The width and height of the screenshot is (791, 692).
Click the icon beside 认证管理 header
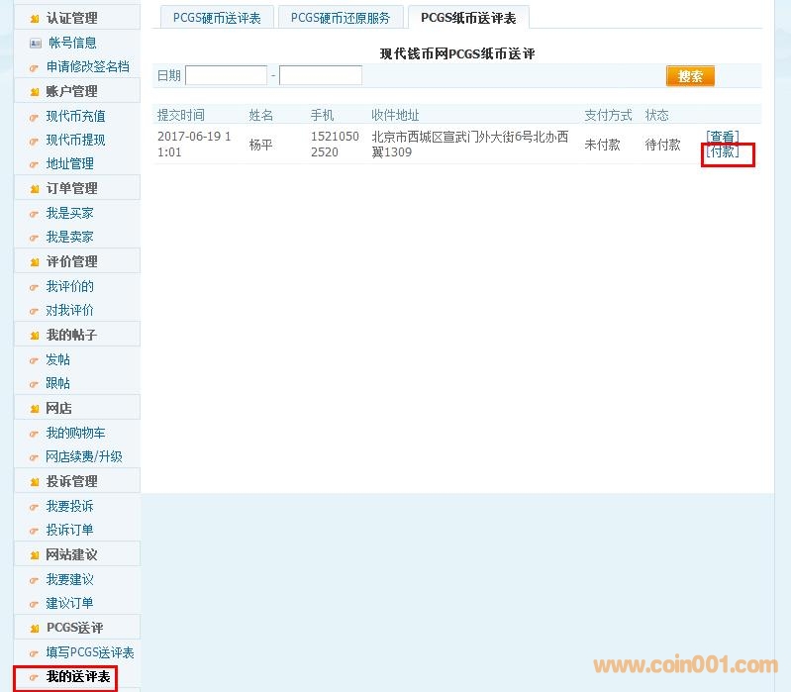click(x=35, y=19)
